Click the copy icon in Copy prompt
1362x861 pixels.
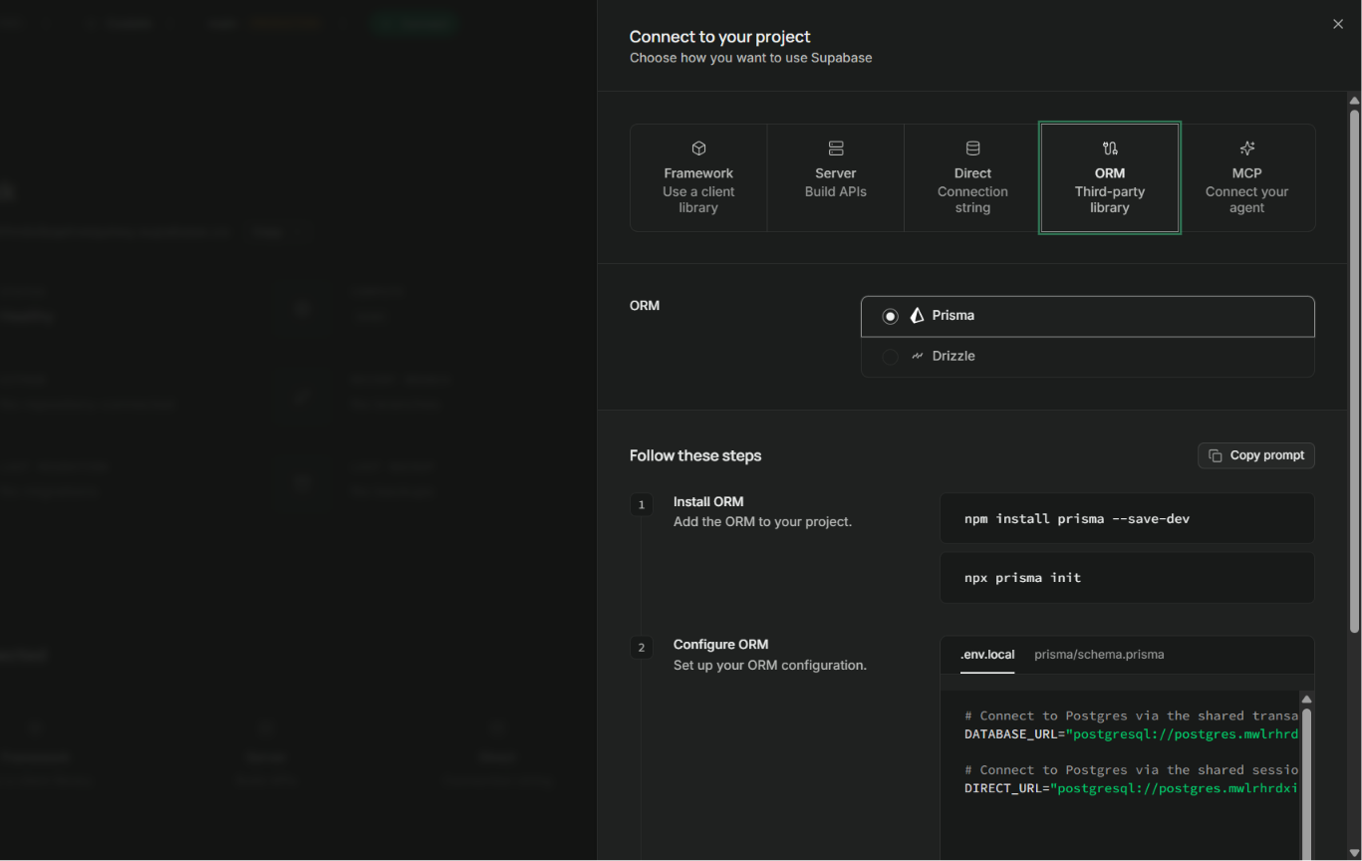point(1216,455)
